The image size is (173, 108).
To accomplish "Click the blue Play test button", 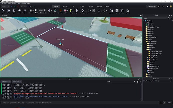I will pyautogui.click(x=12, y=6).
